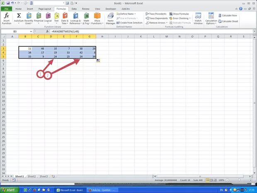Expand the Define Name dropdown
This screenshot has height=193, width=257.
pos(128,14)
